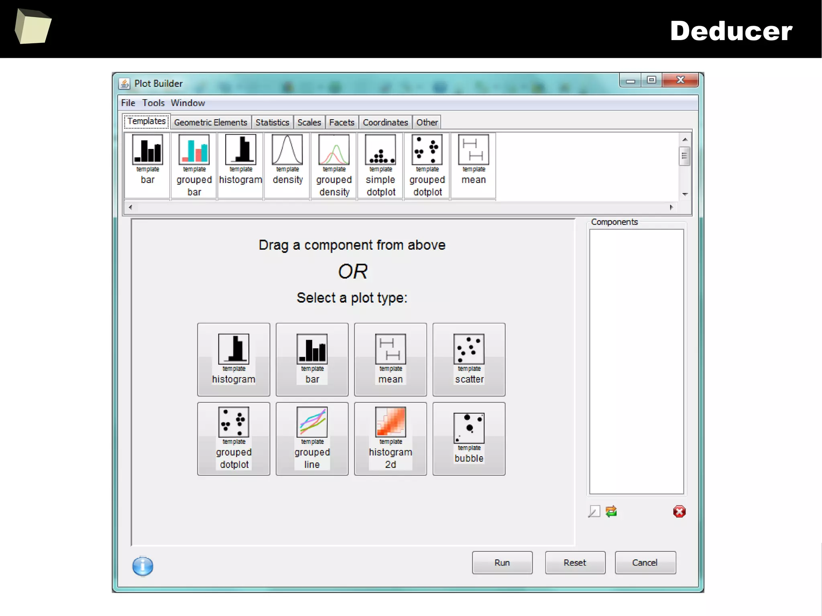Select the grouped line plot type
The image size is (822, 616).
pos(312,439)
